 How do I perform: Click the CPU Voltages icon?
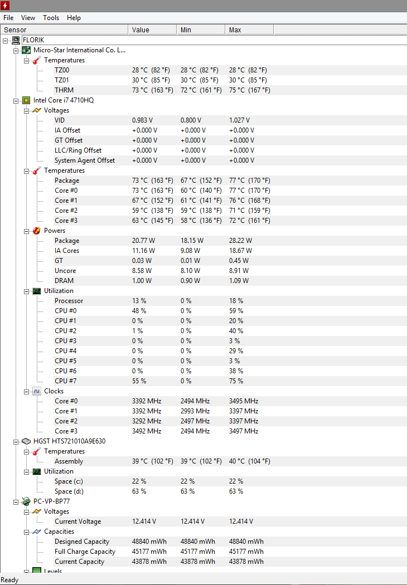(37, 110)
